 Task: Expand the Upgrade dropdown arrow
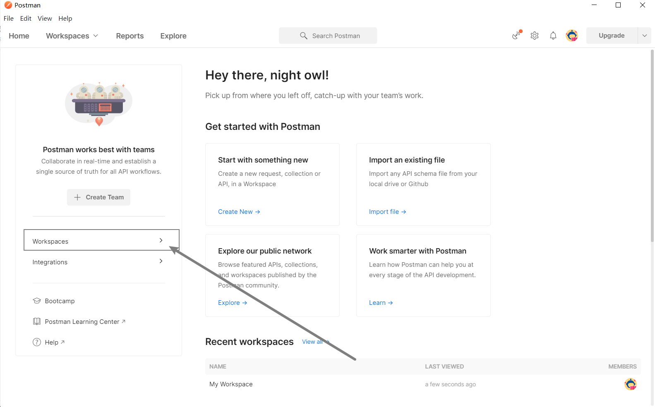644,36
